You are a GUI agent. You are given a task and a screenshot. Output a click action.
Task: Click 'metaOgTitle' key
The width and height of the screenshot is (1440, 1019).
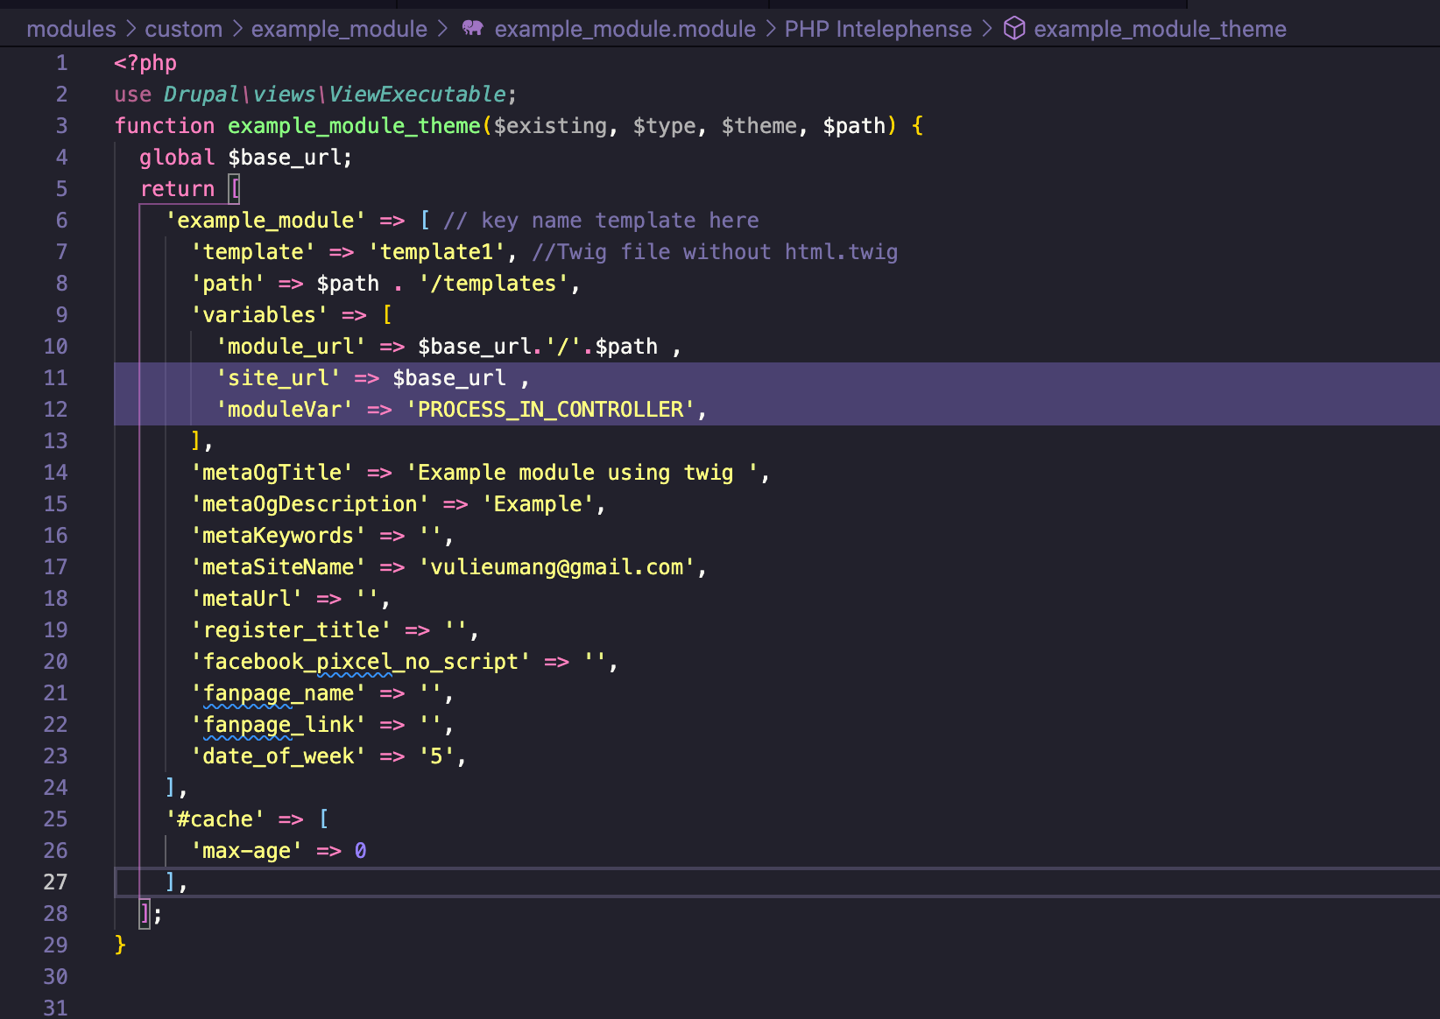click(x=272, y=473)
